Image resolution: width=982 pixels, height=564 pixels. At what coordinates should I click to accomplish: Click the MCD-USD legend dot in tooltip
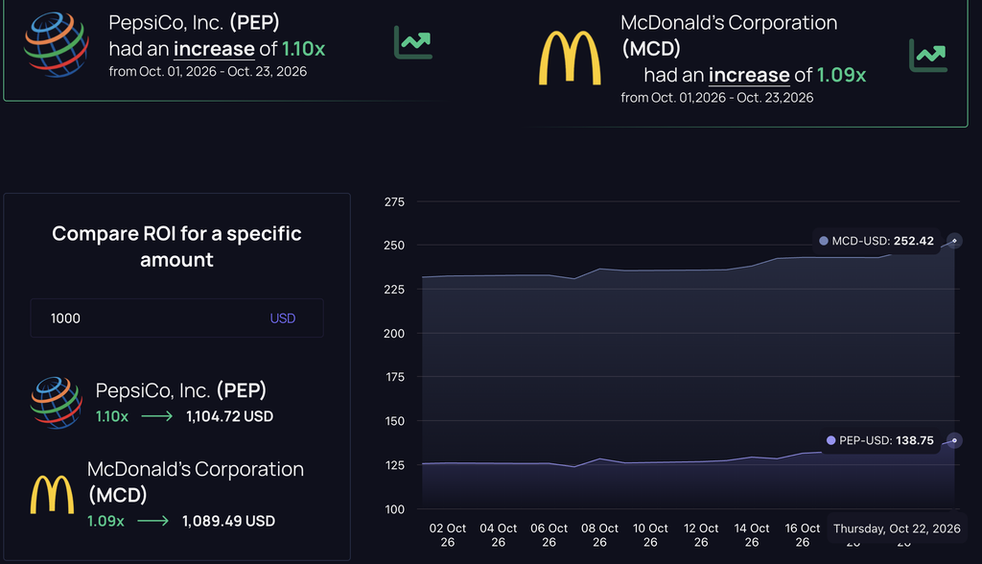pyautogui.click(x=824, y=241)
